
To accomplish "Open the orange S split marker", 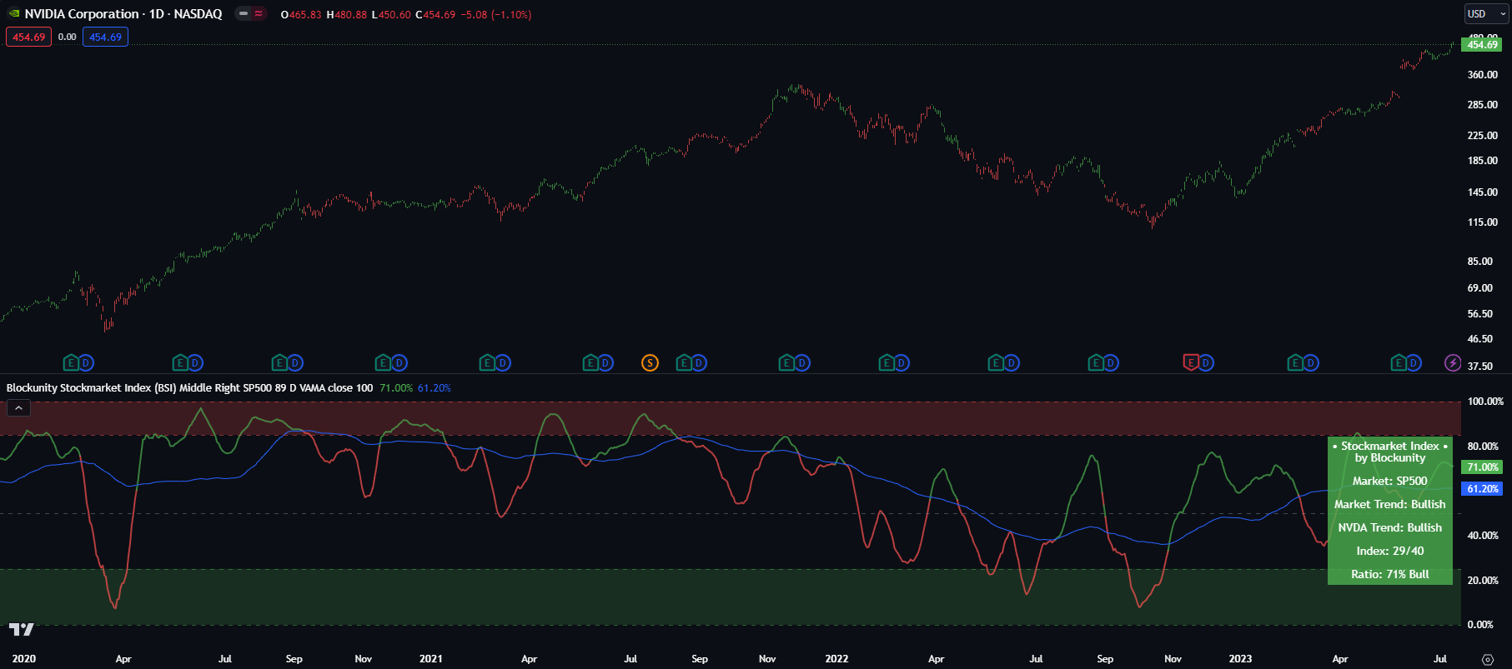I will coord(650,362).
